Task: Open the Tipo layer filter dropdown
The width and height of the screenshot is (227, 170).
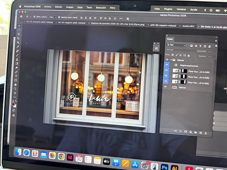Action: [176, 45]
